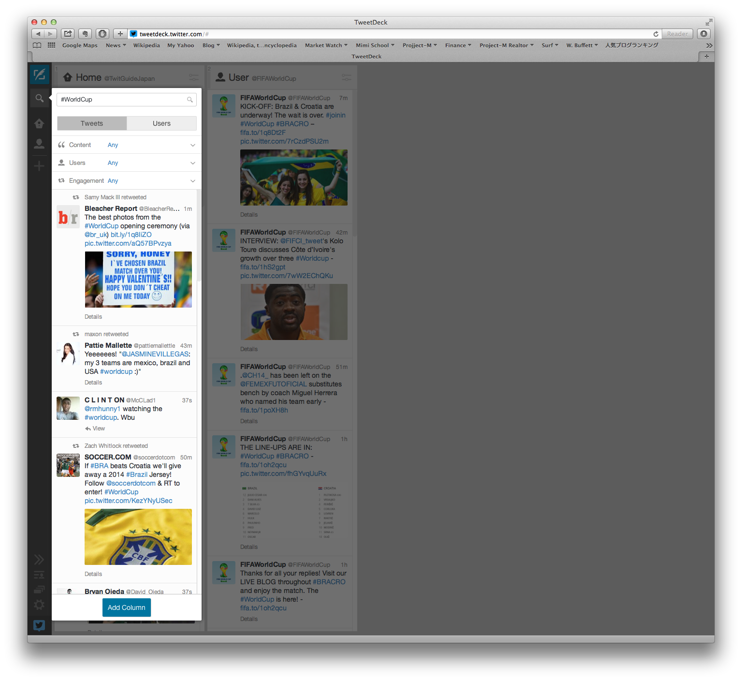
Task: Click the SOCCER.COM avatar
Action: [x=68, y=465]
